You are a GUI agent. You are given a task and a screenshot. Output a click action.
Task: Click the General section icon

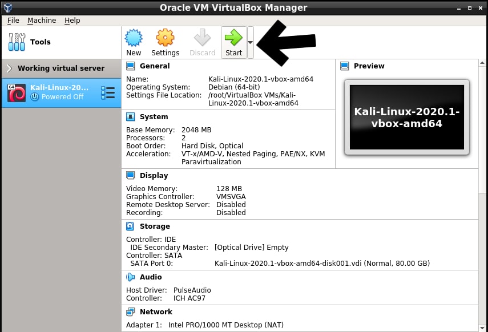129,66
